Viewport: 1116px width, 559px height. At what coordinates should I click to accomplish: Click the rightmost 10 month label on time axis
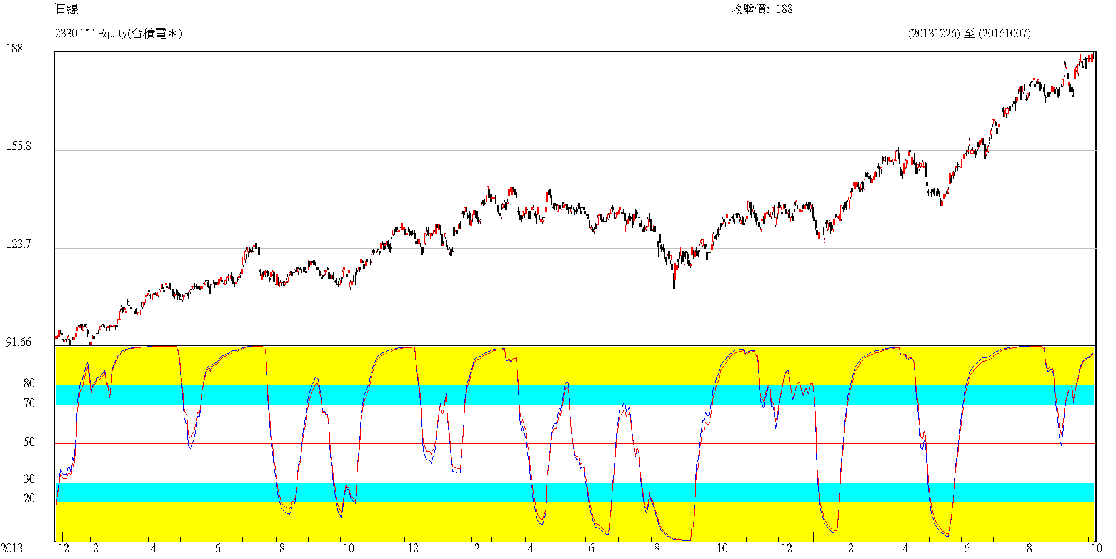1096,548
